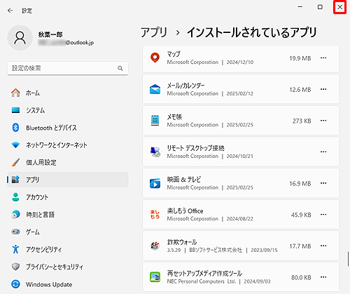Open more options for 再セットアップメディア作成ツール

coord(323,277)
